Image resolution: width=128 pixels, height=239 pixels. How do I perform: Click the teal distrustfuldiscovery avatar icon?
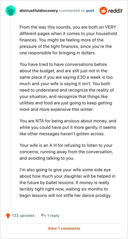(x=11, y=11)
